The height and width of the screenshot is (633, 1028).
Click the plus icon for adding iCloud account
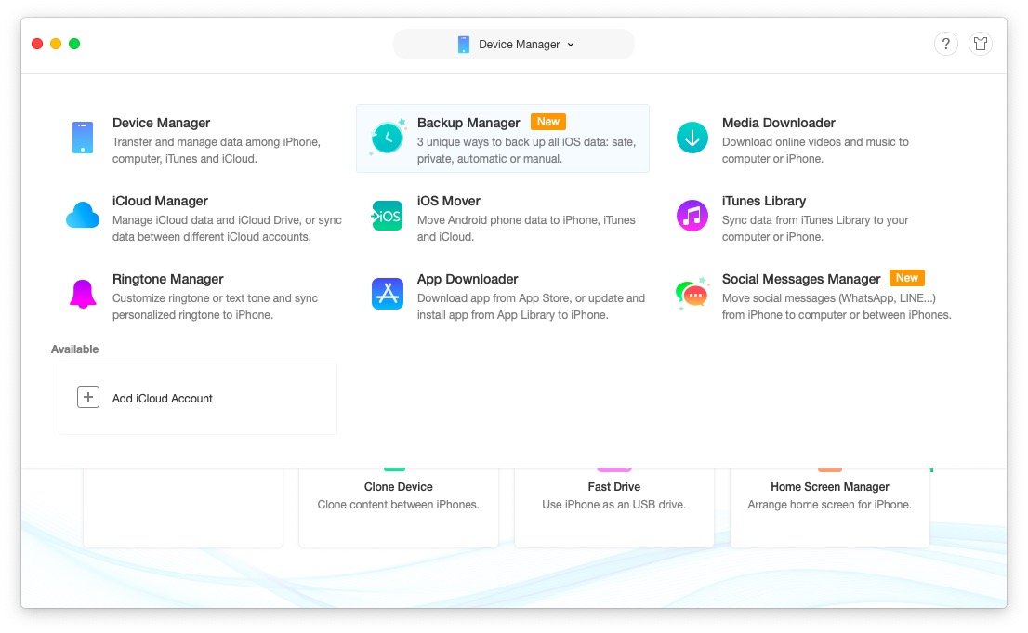tap(88, 397)
